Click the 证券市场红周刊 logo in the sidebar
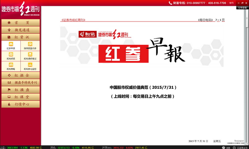This screenshot has height=149, width=249. pyautogui.click(x=20, y=9)
